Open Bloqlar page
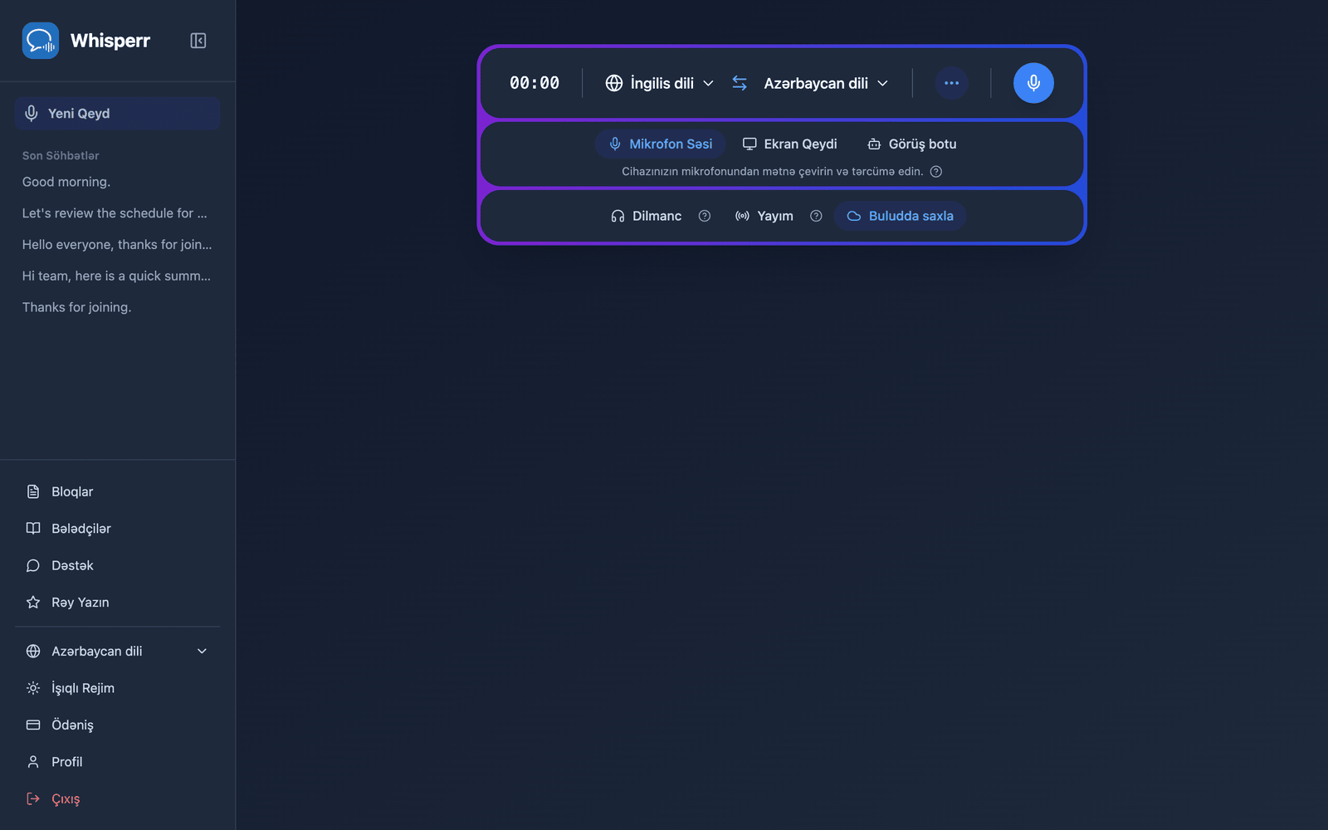This screenshot has width=1328, height=830. (117, 492)
